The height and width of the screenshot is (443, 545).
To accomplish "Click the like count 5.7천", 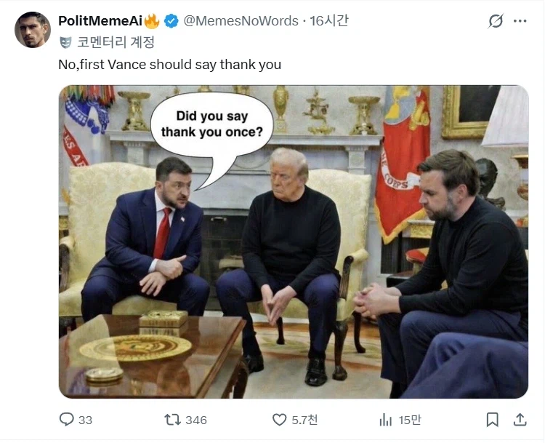I will click(x=304, y=420).
